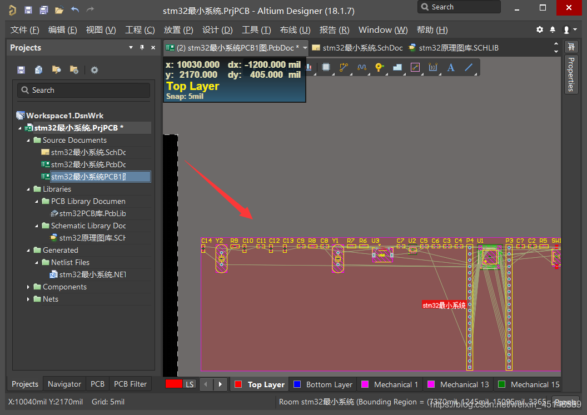This screenshot has height=415, width=587.
Task: Click the red current layer color swatch
Action: [x=174, y=384]
